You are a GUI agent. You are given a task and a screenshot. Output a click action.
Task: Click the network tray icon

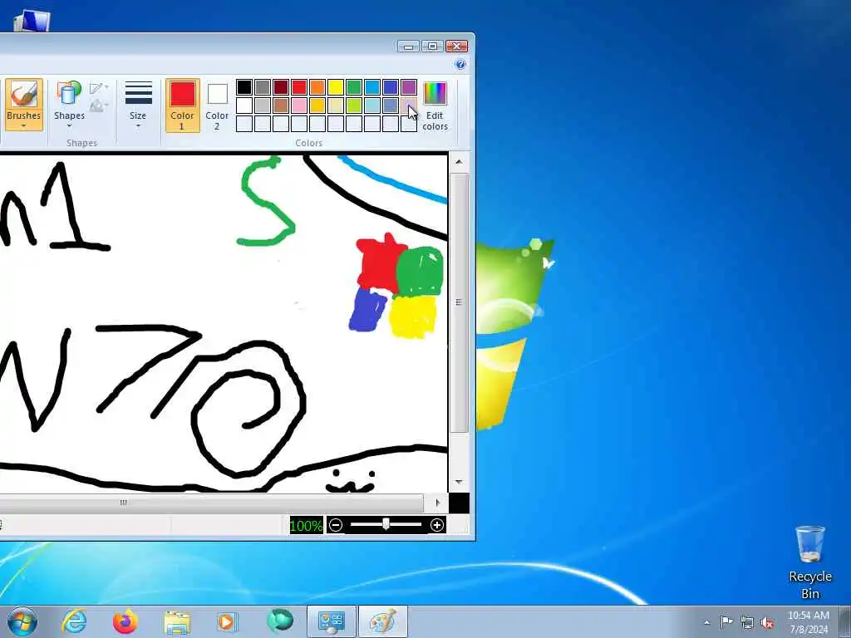pyautogui.click(x=747, y=622)
